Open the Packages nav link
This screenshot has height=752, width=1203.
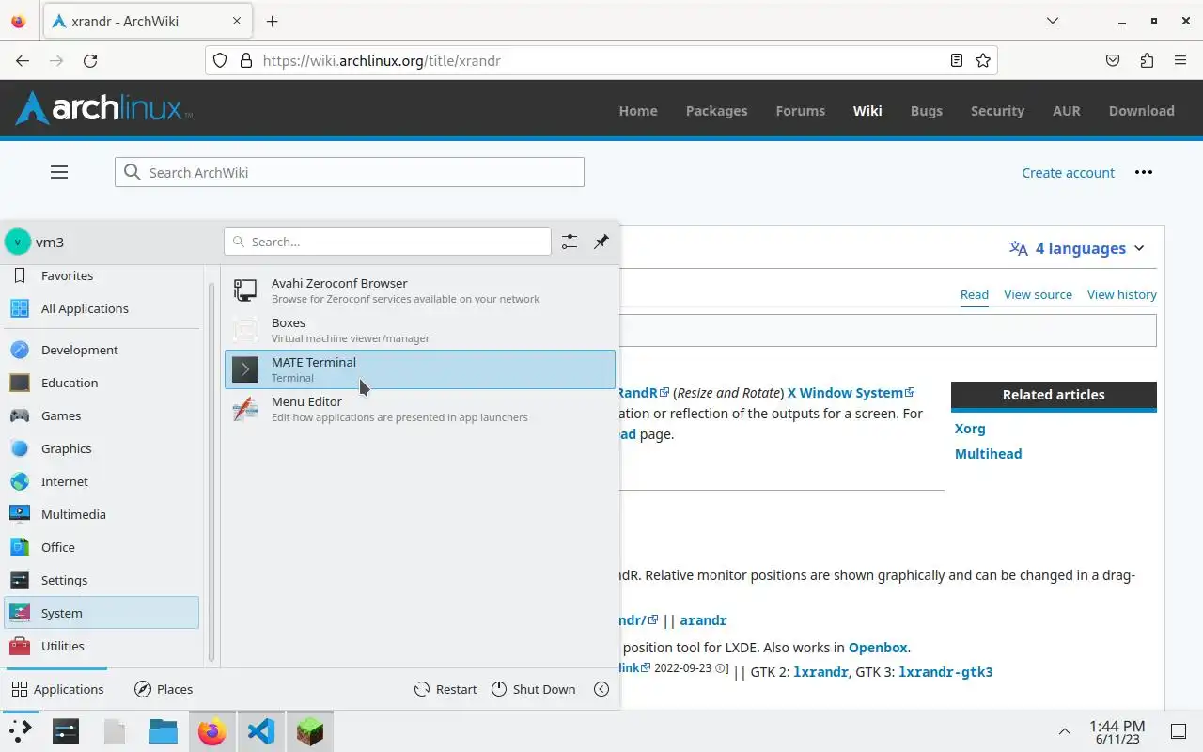pyautogui.click(x=716, y=111)
